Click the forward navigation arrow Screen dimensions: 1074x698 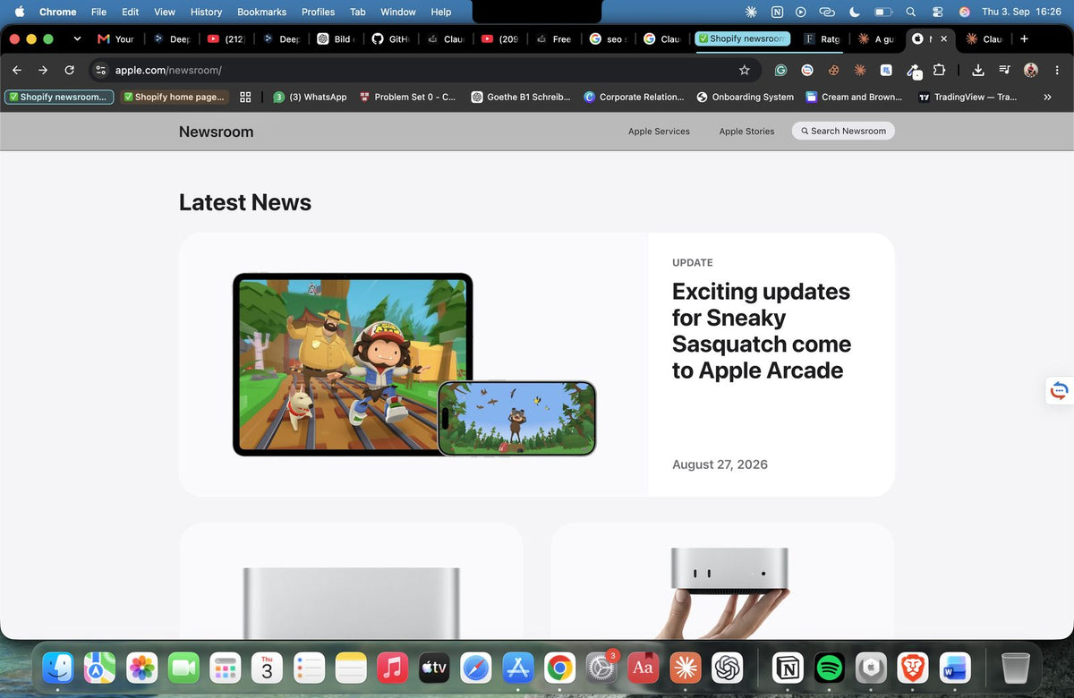[43, 70]
